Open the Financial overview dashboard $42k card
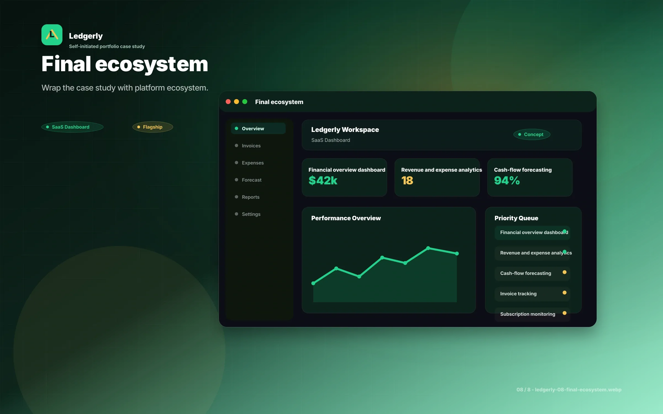Viewport: 663px width, 414px height. click(x=344, y=177)
